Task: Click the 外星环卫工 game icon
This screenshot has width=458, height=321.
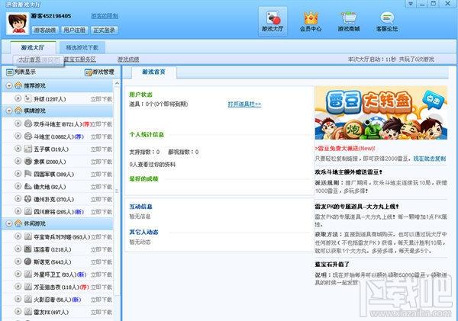Action: pos(28,274)
